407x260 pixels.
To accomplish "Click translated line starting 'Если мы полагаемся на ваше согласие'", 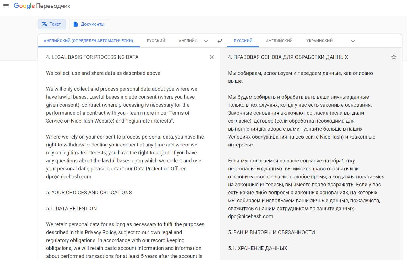I will tap(291, 161).
